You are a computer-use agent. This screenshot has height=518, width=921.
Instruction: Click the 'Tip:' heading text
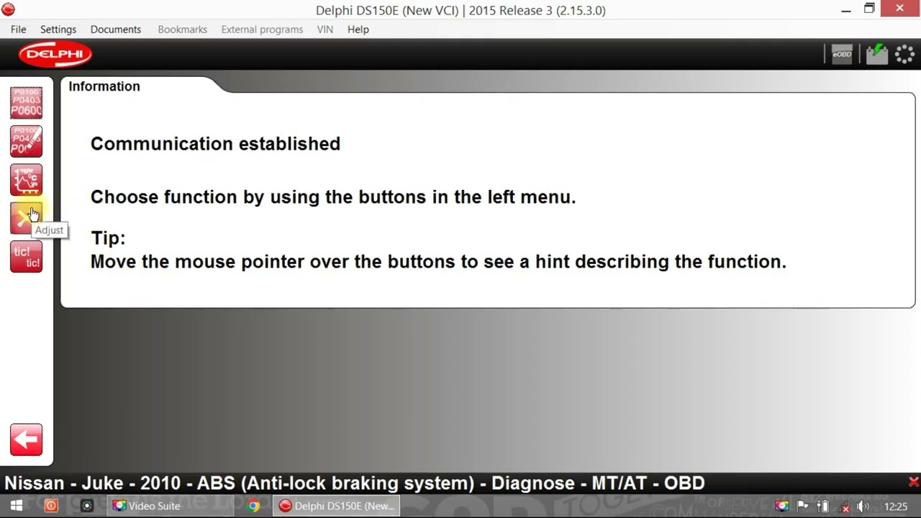click(108, 238)
